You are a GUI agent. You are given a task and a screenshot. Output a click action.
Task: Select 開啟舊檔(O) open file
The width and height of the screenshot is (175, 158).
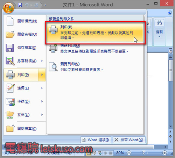coord(24,34)
